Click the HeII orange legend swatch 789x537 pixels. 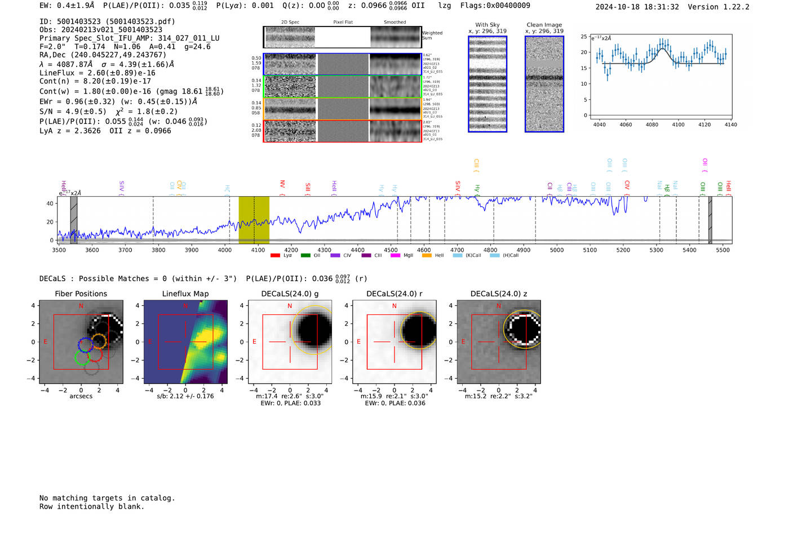(427, 256)
